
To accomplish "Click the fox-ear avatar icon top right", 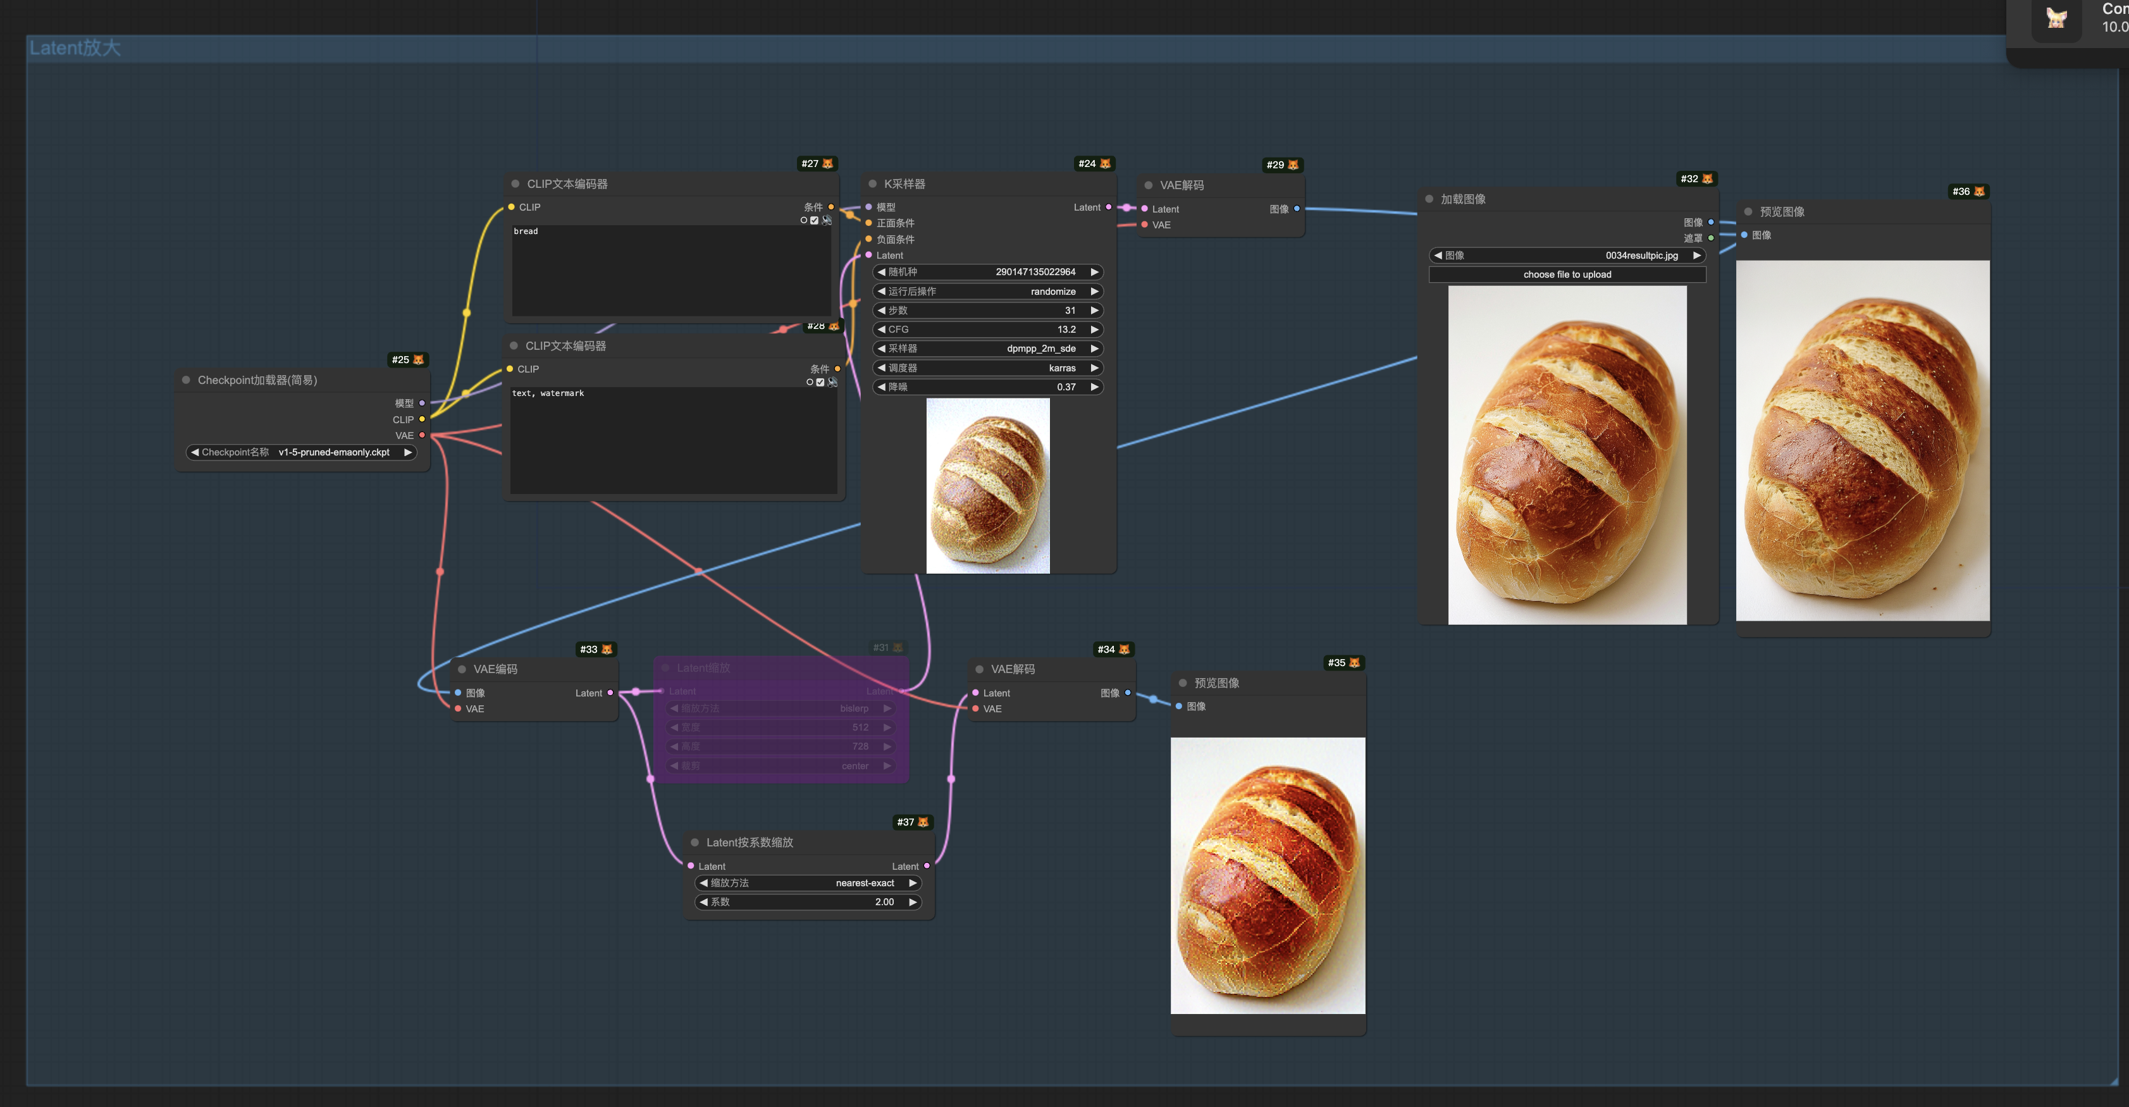I will (x=2056, y=18).
